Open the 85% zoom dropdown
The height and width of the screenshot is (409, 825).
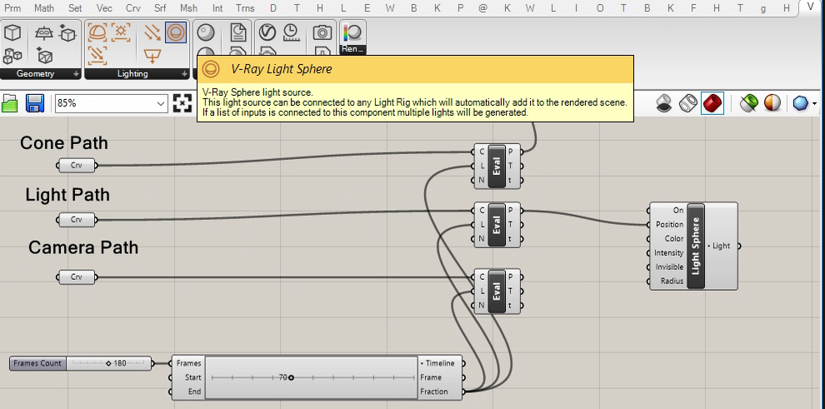(112, 103)
